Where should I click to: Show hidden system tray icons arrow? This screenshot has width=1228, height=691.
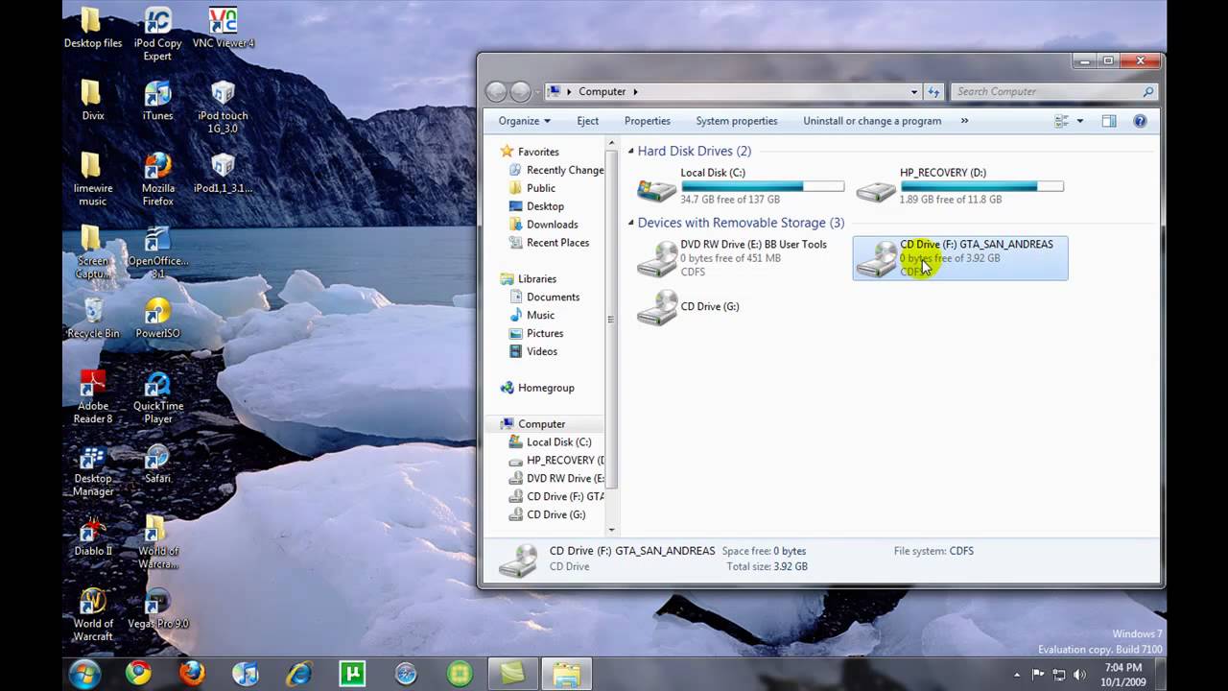(x=1018, y=675)
